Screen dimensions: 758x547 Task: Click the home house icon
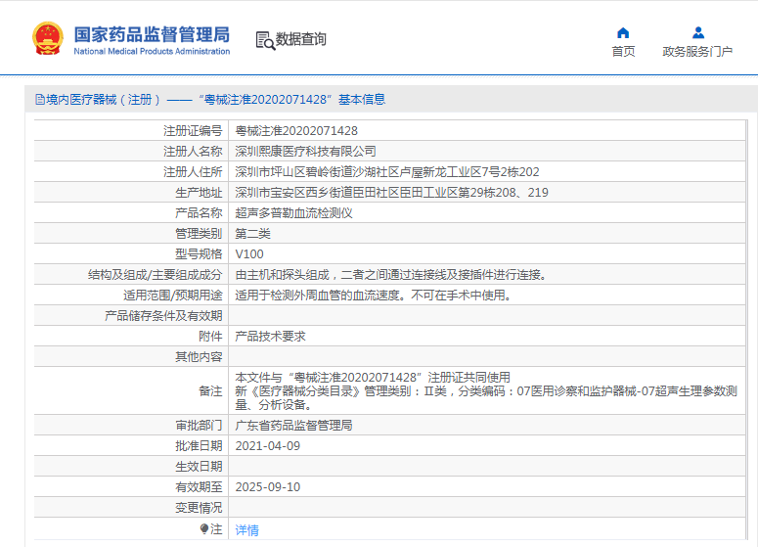[623, 33]
